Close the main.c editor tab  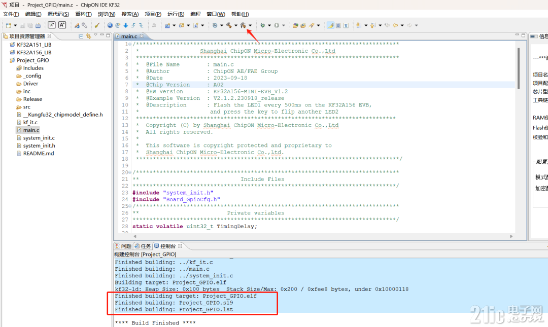point(142,37)
